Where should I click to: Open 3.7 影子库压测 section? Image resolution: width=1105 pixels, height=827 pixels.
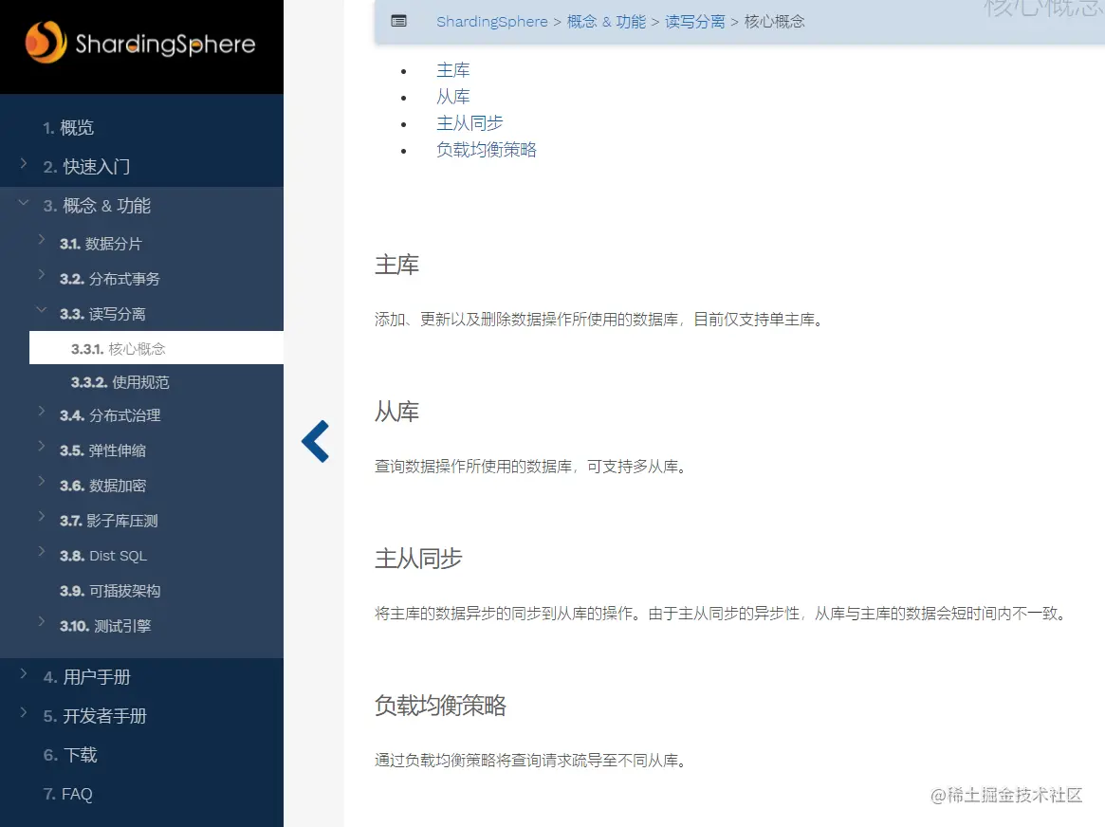point(108,522)
